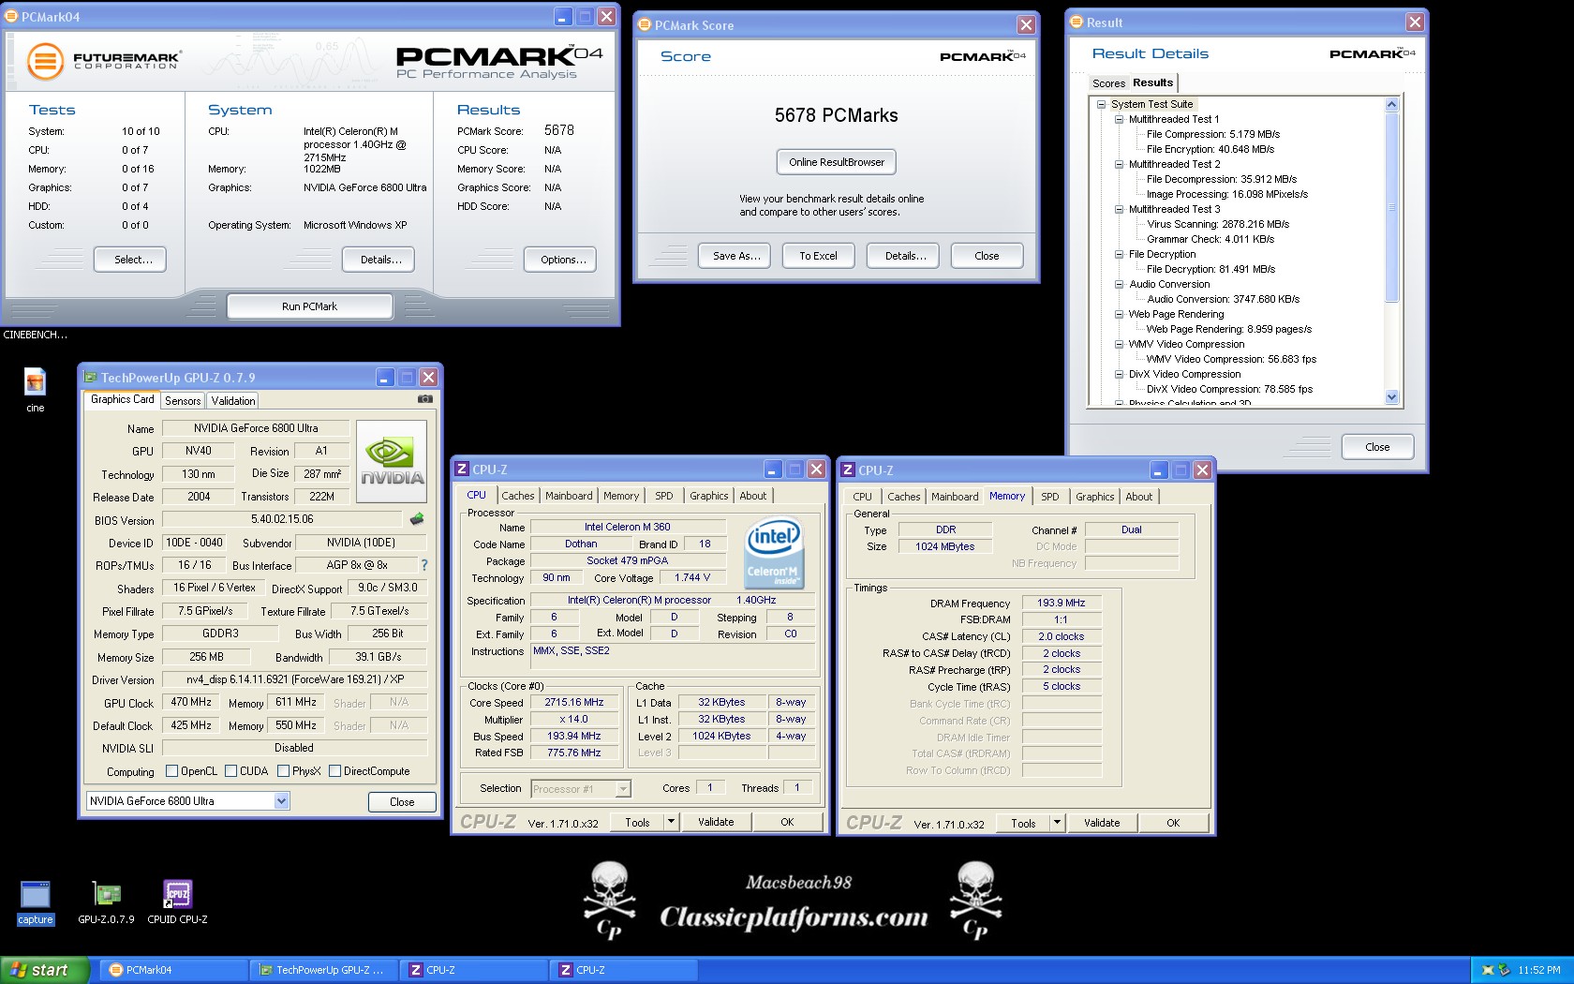The width and height of the screenshot is (1574, 984).
Task: Click the Result Details scrollbar down arrow
Action: (1391, 397)
